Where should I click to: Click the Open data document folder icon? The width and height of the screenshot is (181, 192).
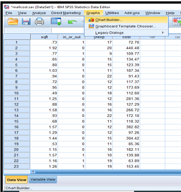(13, 21)
